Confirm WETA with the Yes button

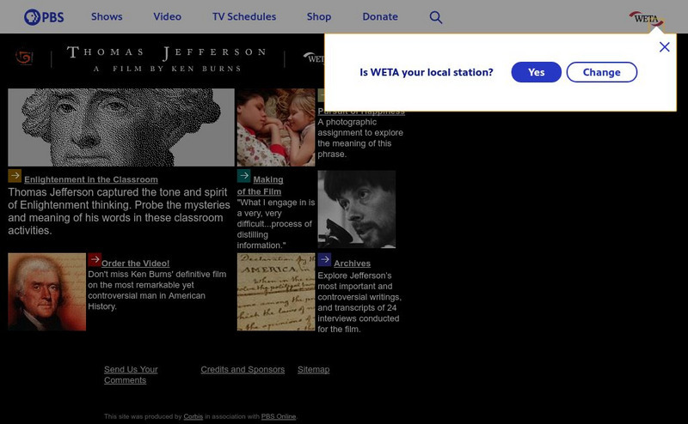coord(536,72)
